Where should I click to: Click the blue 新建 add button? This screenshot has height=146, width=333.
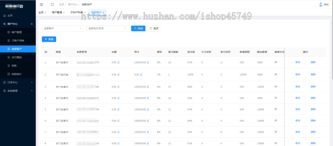(49, 39)
